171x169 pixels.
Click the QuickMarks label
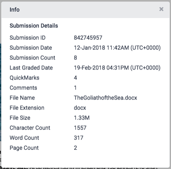tap(24, 78)
